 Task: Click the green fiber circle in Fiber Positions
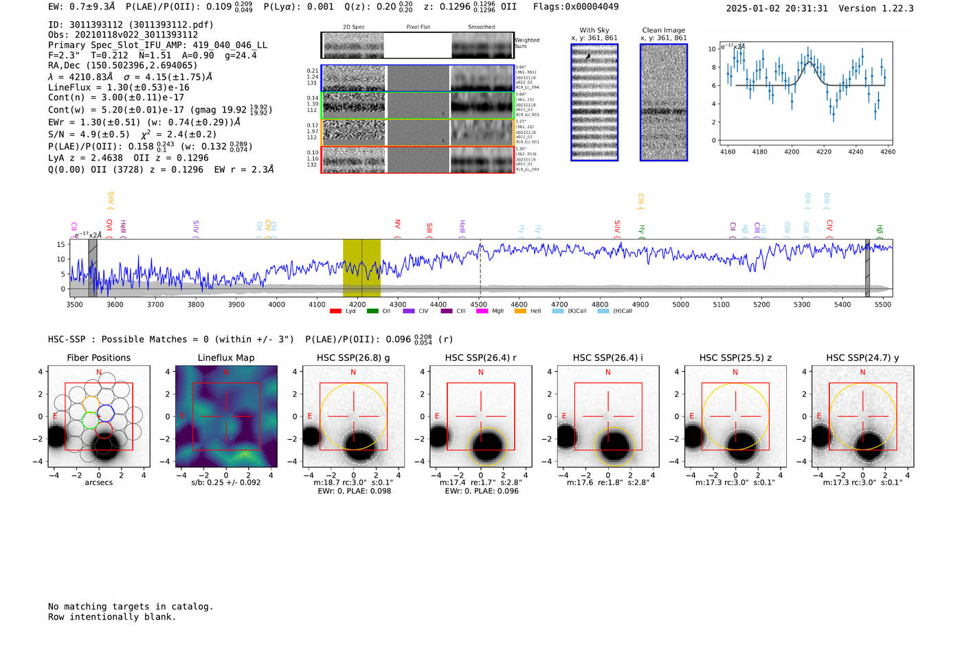click(x=89, y=421)
